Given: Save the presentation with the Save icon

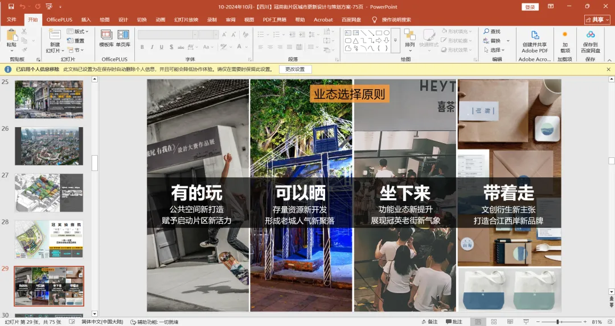Looking at the screenshot, I should [x=11, y=7].
